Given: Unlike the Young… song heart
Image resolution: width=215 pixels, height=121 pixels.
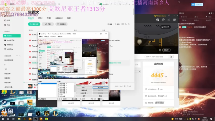Looking at the screenshot, I should pos(30,46).
